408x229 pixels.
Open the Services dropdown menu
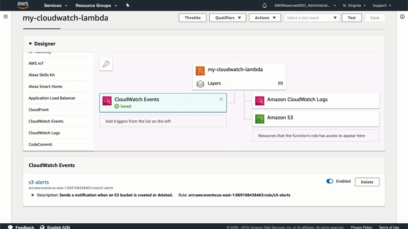(56, 5)
